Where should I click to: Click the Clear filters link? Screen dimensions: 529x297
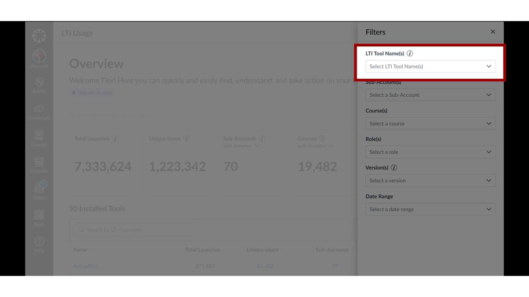click(x=137, y=115)
